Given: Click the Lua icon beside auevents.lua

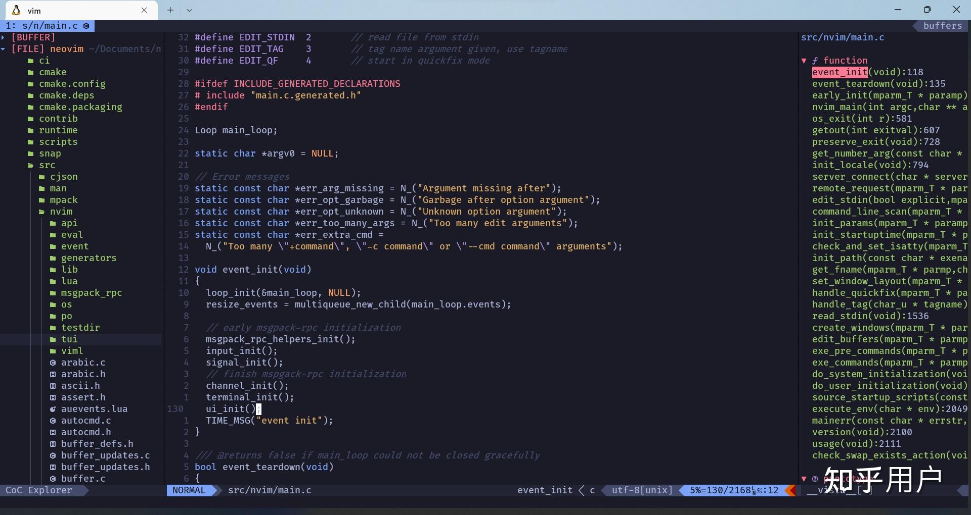Looking at the screenshot, I should point(53,409).
